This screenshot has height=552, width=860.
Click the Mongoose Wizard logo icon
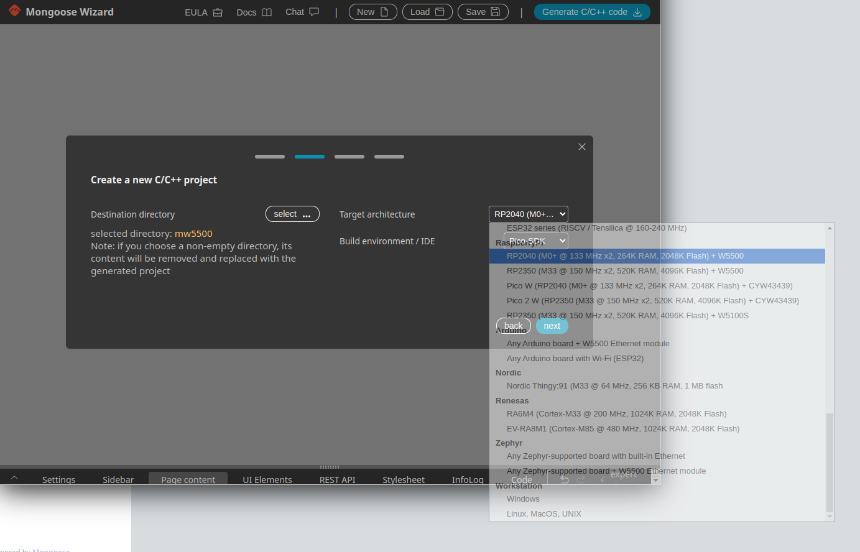[14, 11]
